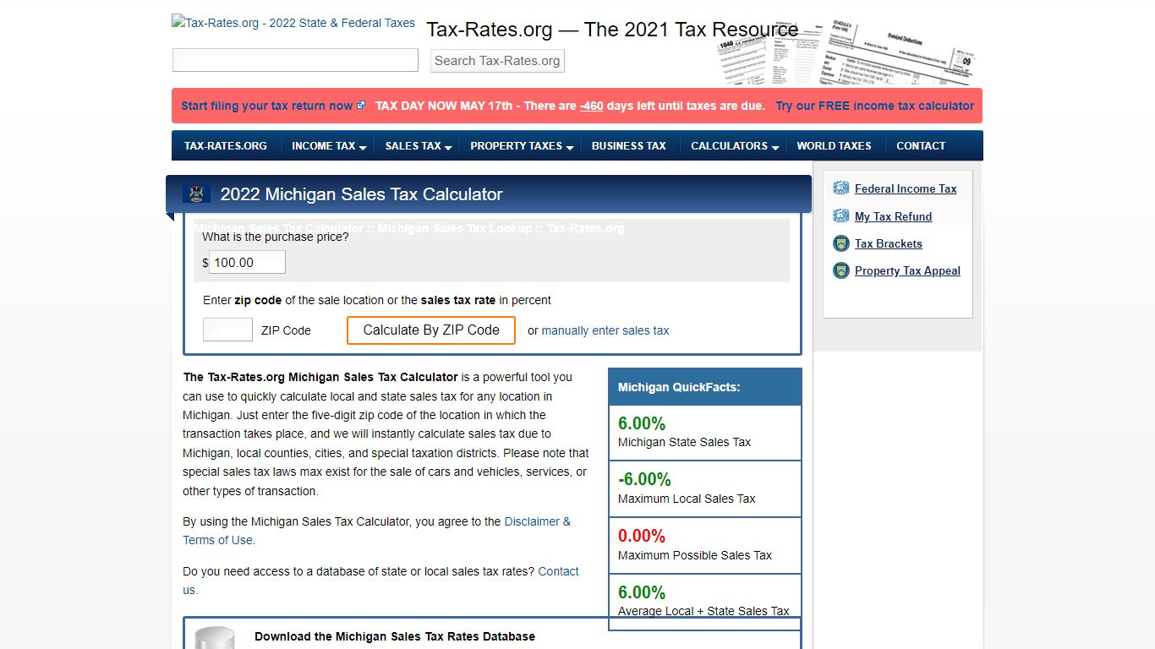
Task: Click the database cylinder icon
Action: point(215,639)
